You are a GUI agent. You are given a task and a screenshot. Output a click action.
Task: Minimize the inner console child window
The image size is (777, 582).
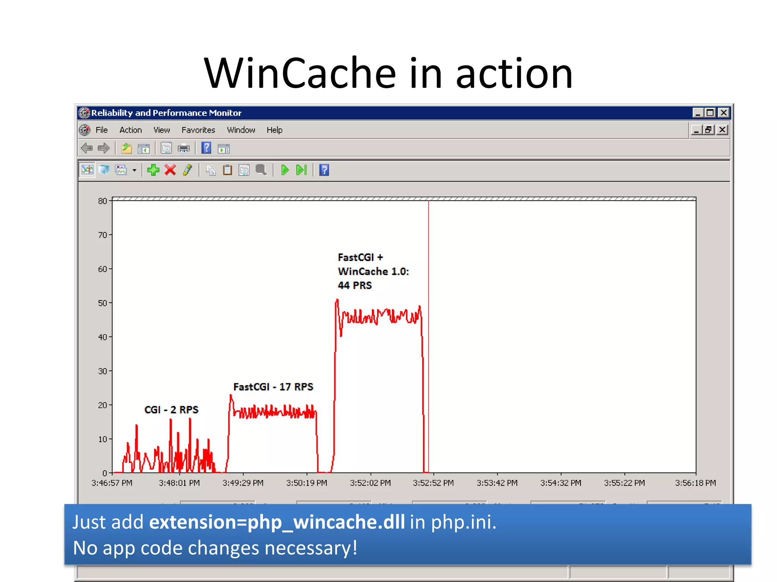[696, 130]
